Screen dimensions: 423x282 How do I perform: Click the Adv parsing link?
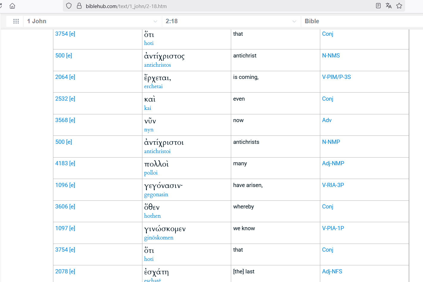point(327,120)
